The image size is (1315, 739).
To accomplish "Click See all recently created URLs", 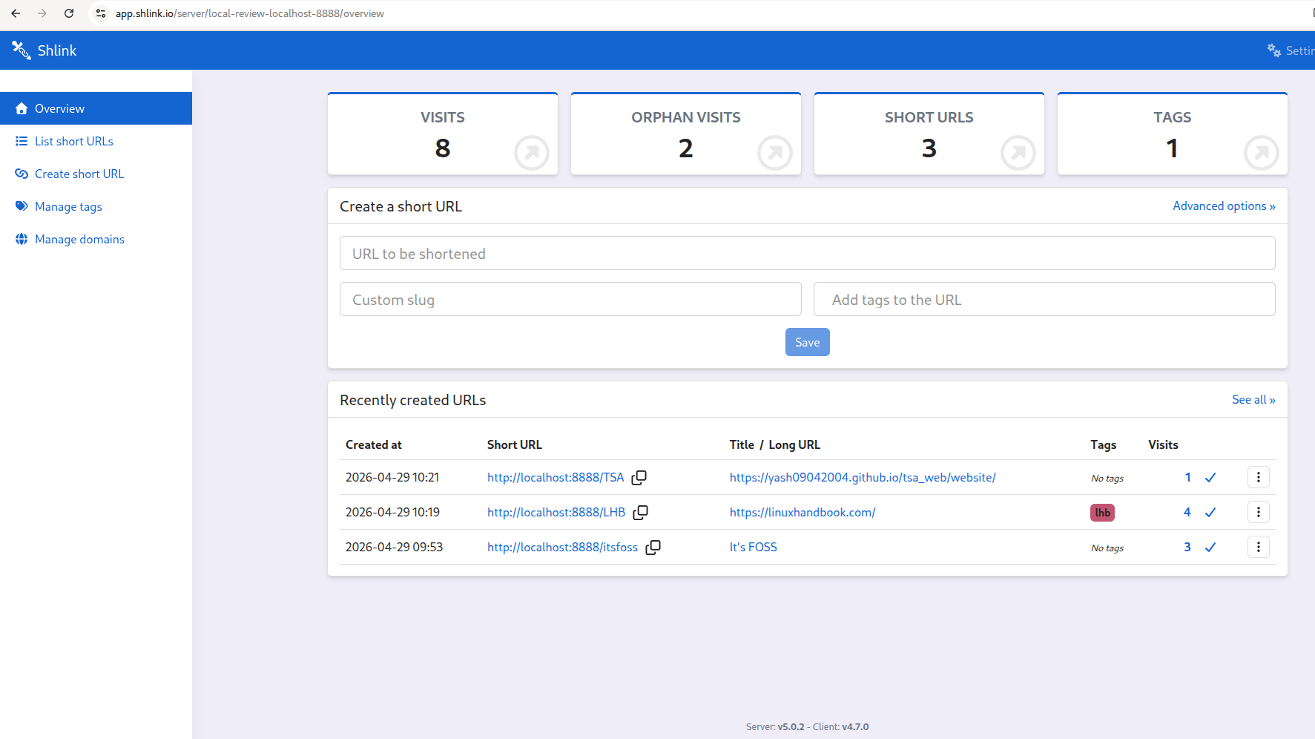I will [x=1253, y=400].
